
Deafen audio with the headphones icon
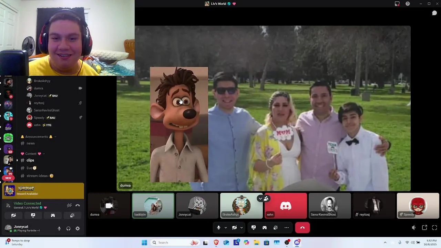(x=68, y=228)
